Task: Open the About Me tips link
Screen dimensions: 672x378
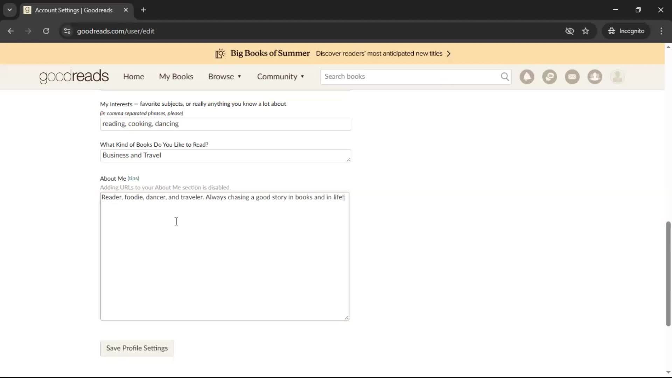Action: tap(133, 178)
